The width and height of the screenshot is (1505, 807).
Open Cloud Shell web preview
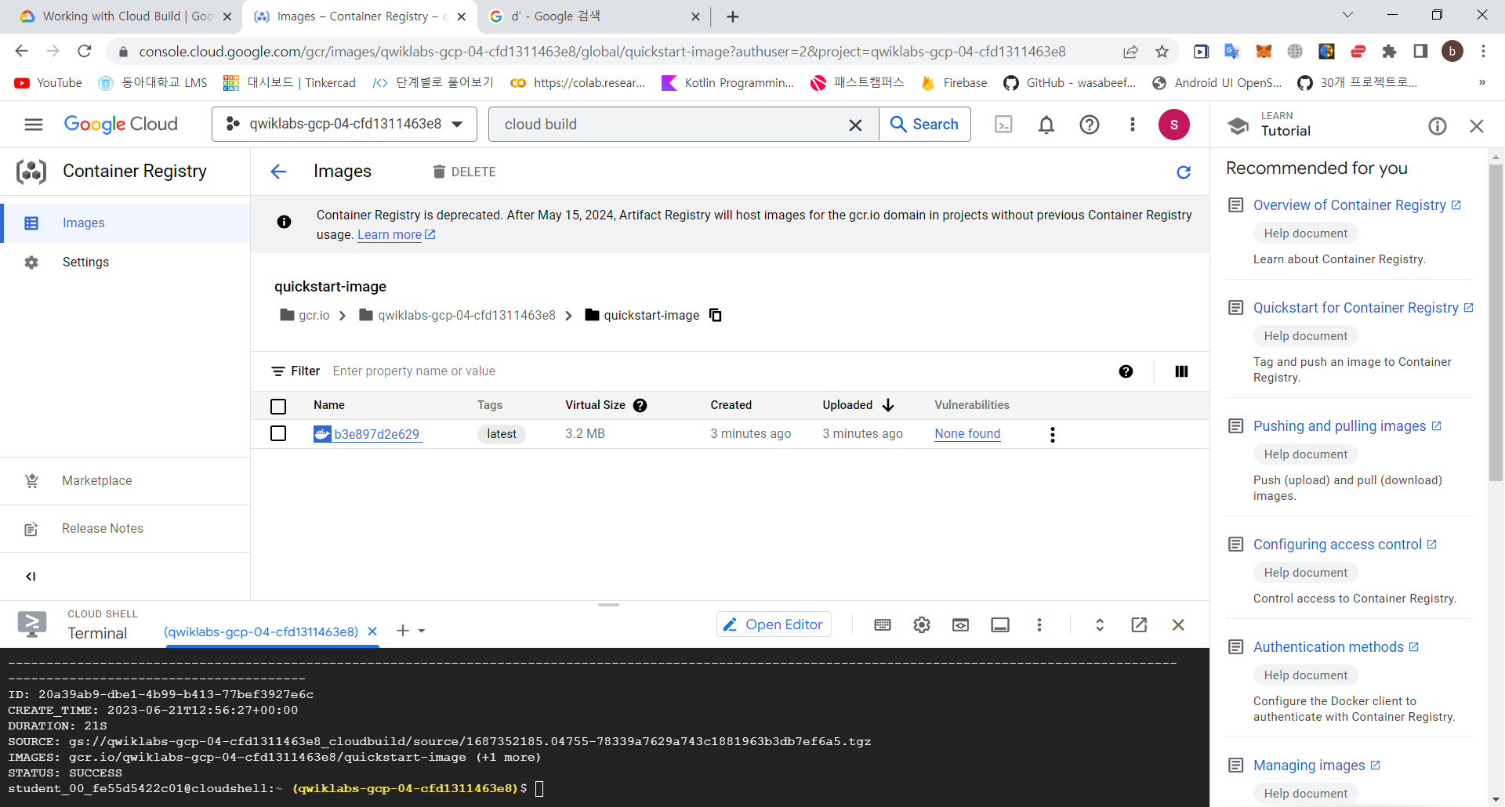[960, 624]
